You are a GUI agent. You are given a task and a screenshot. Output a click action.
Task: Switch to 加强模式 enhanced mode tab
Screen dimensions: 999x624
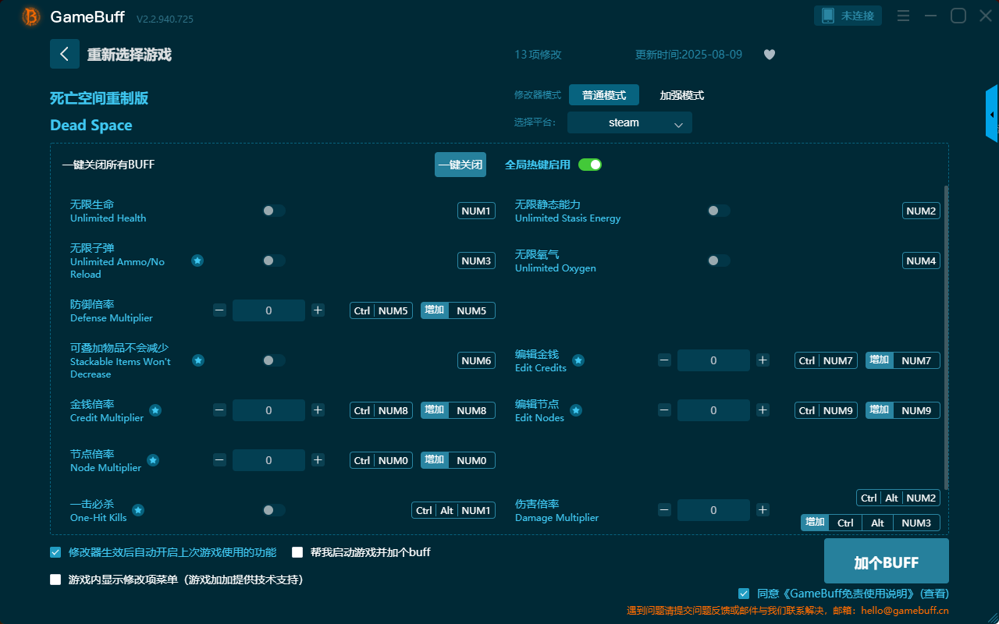[682, 95]
